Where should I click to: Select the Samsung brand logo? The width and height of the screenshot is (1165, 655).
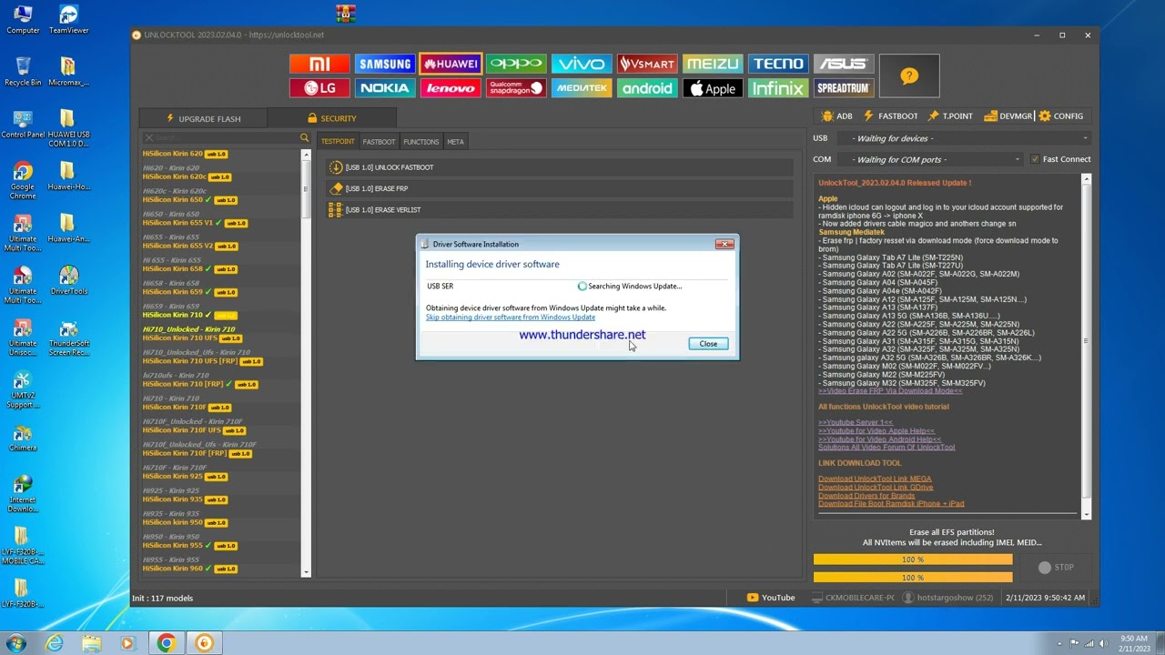point(385,64)
